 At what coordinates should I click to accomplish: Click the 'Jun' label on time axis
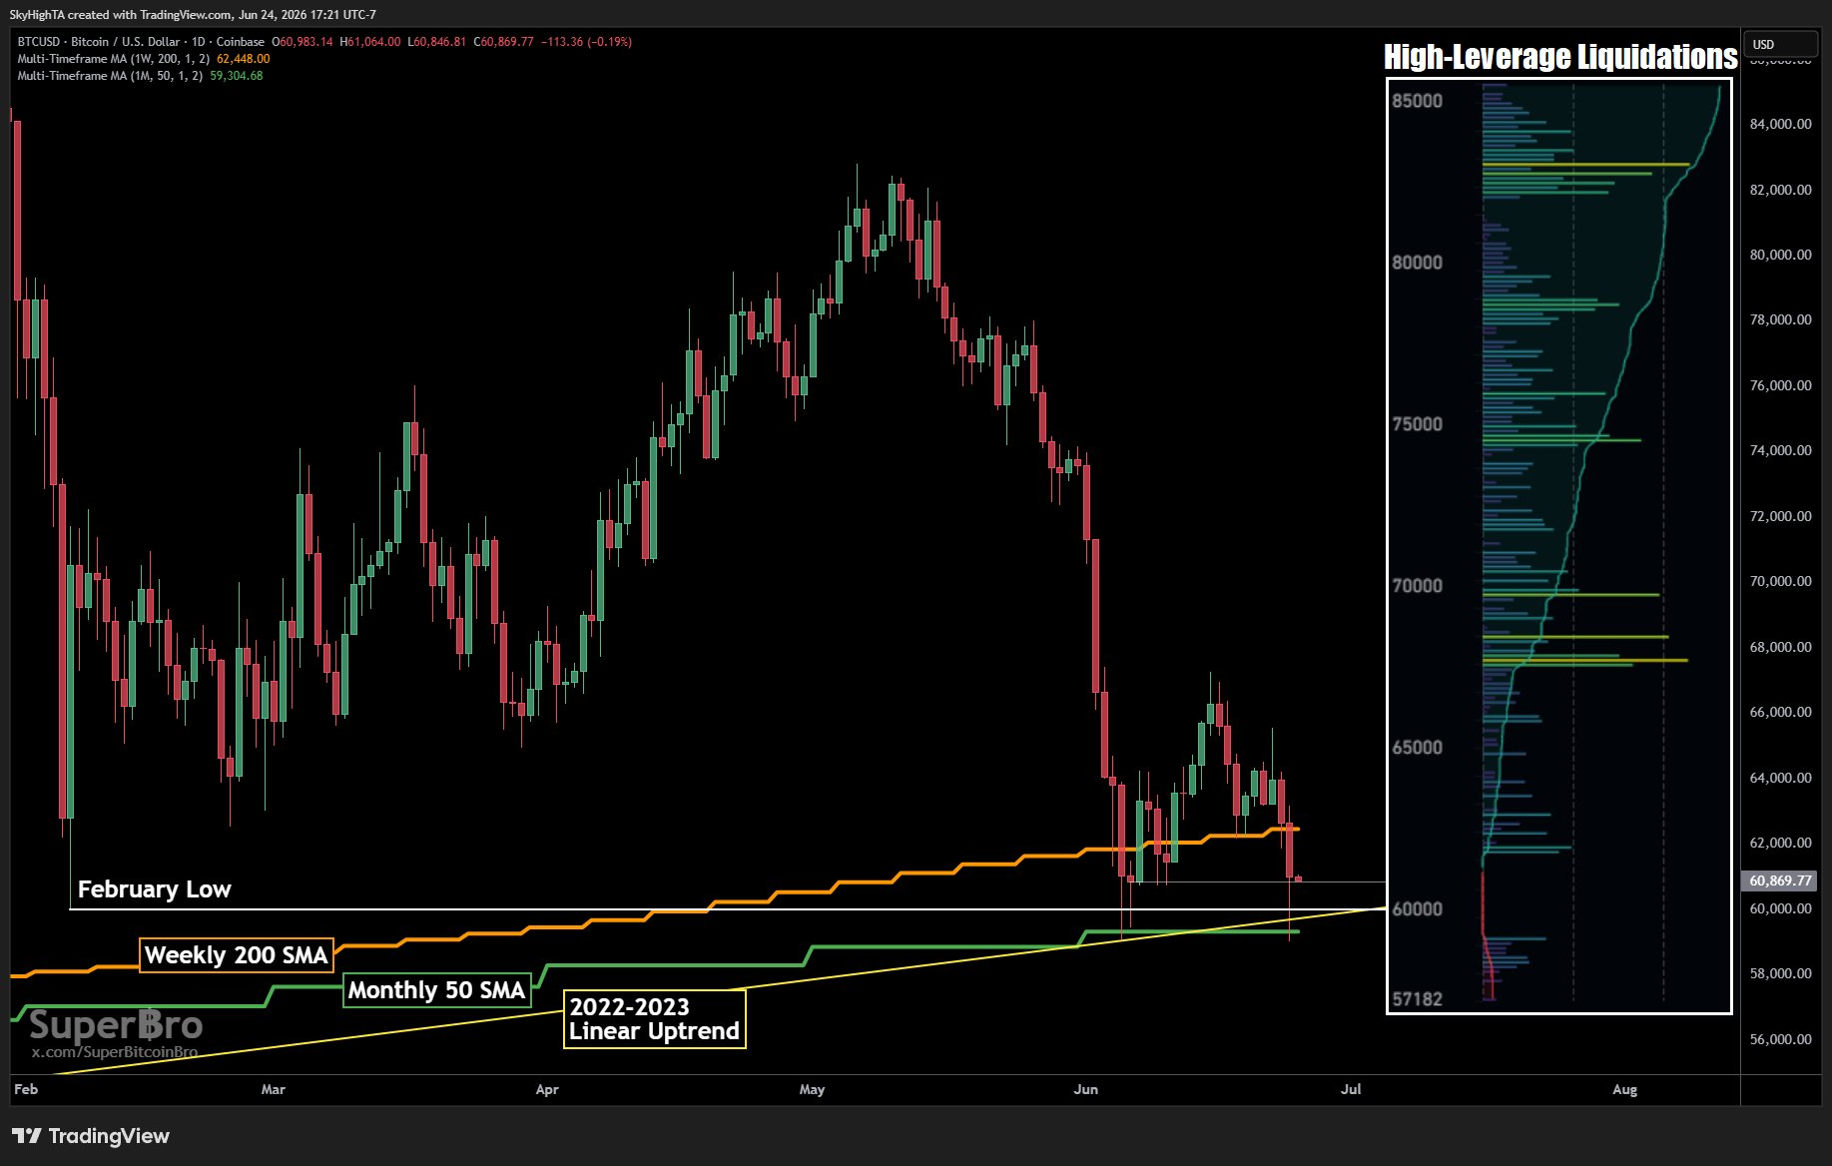tap(1085, 1089)
